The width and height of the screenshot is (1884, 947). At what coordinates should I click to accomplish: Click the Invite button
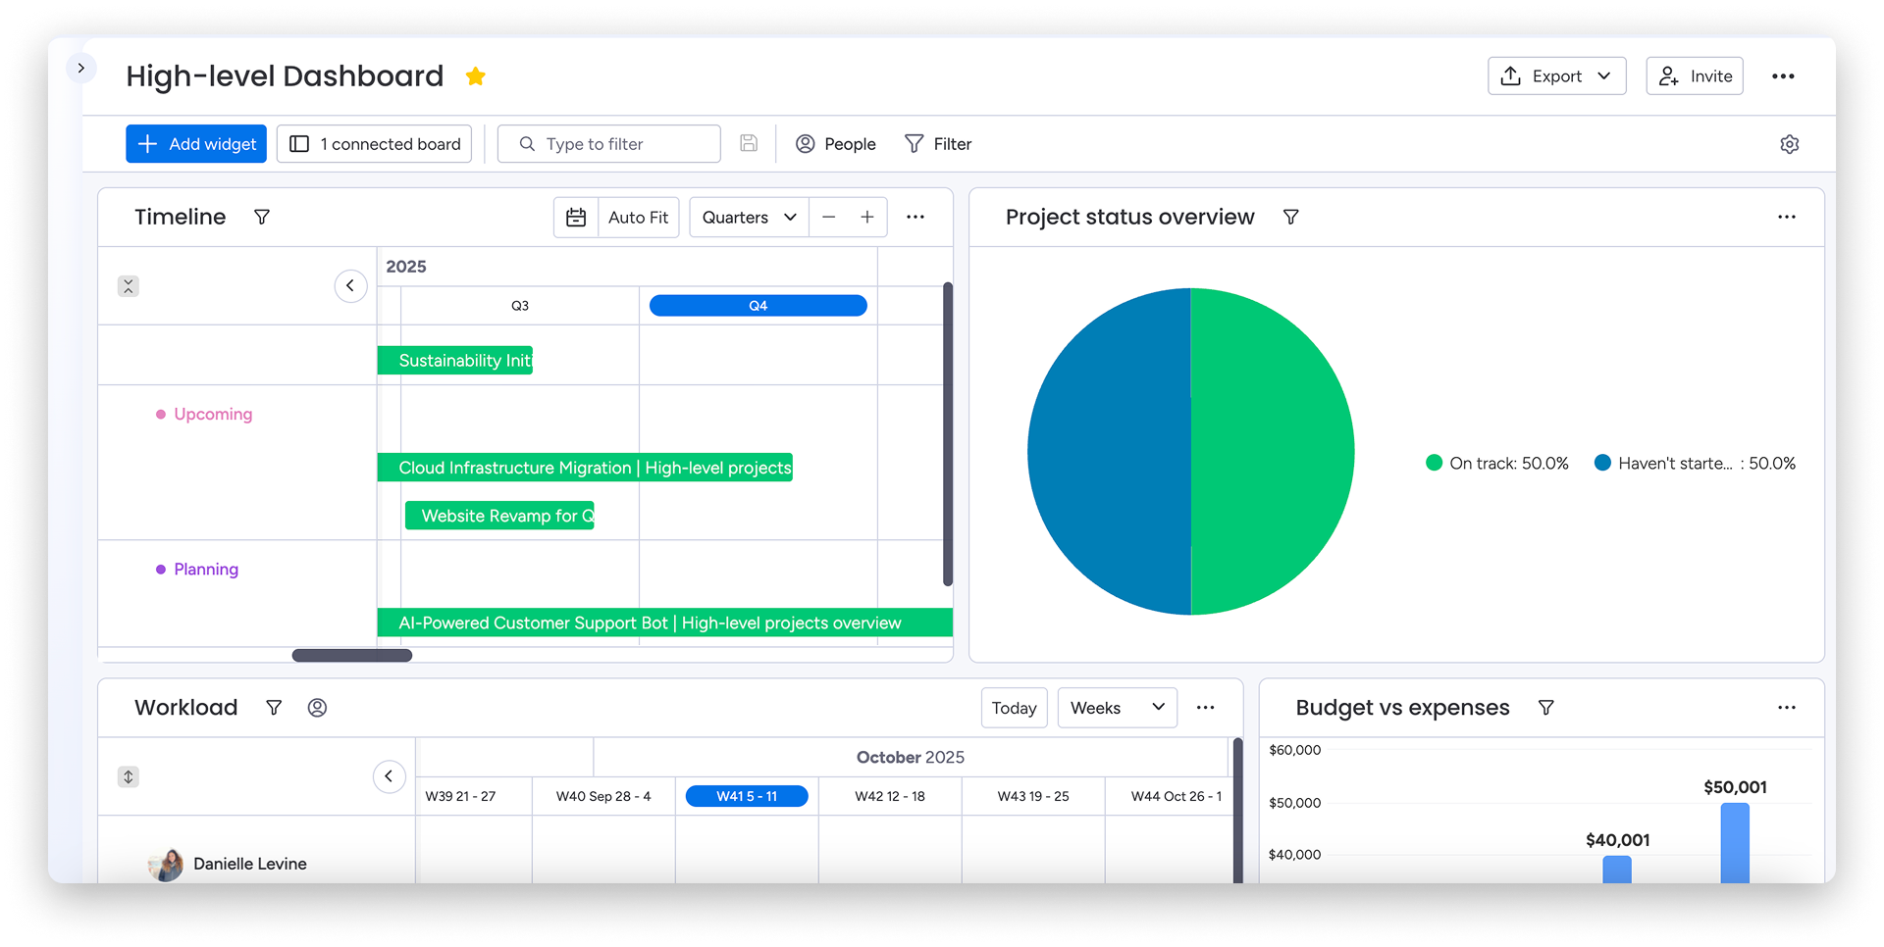[x=1695, y=76]
